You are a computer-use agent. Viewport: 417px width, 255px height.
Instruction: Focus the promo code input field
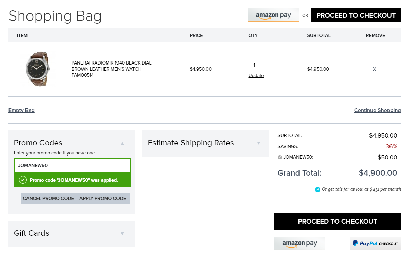72,165
